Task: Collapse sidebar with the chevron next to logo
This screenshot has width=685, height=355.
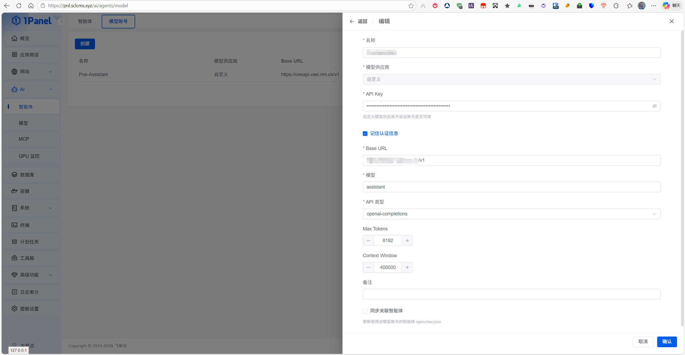Action: tap(62, 21)
